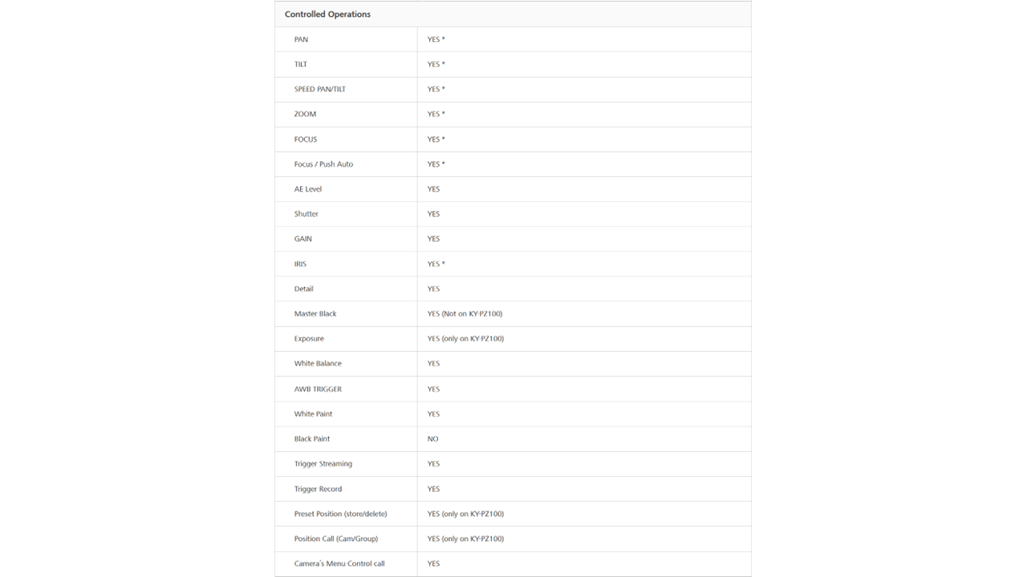Select the AE Level row label
Image resolution: width=1027 pixels, height=577 pixels.
(308, 189)
